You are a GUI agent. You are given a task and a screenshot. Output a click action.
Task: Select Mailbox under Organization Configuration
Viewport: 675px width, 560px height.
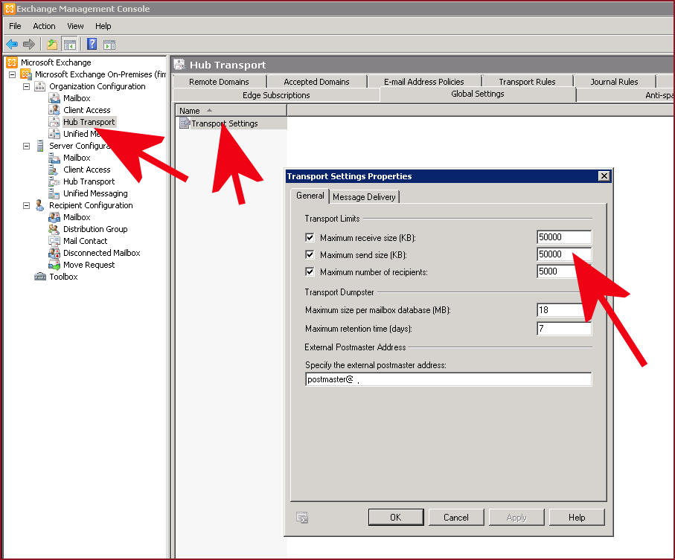pyautogui.click(x=77, y=98)
